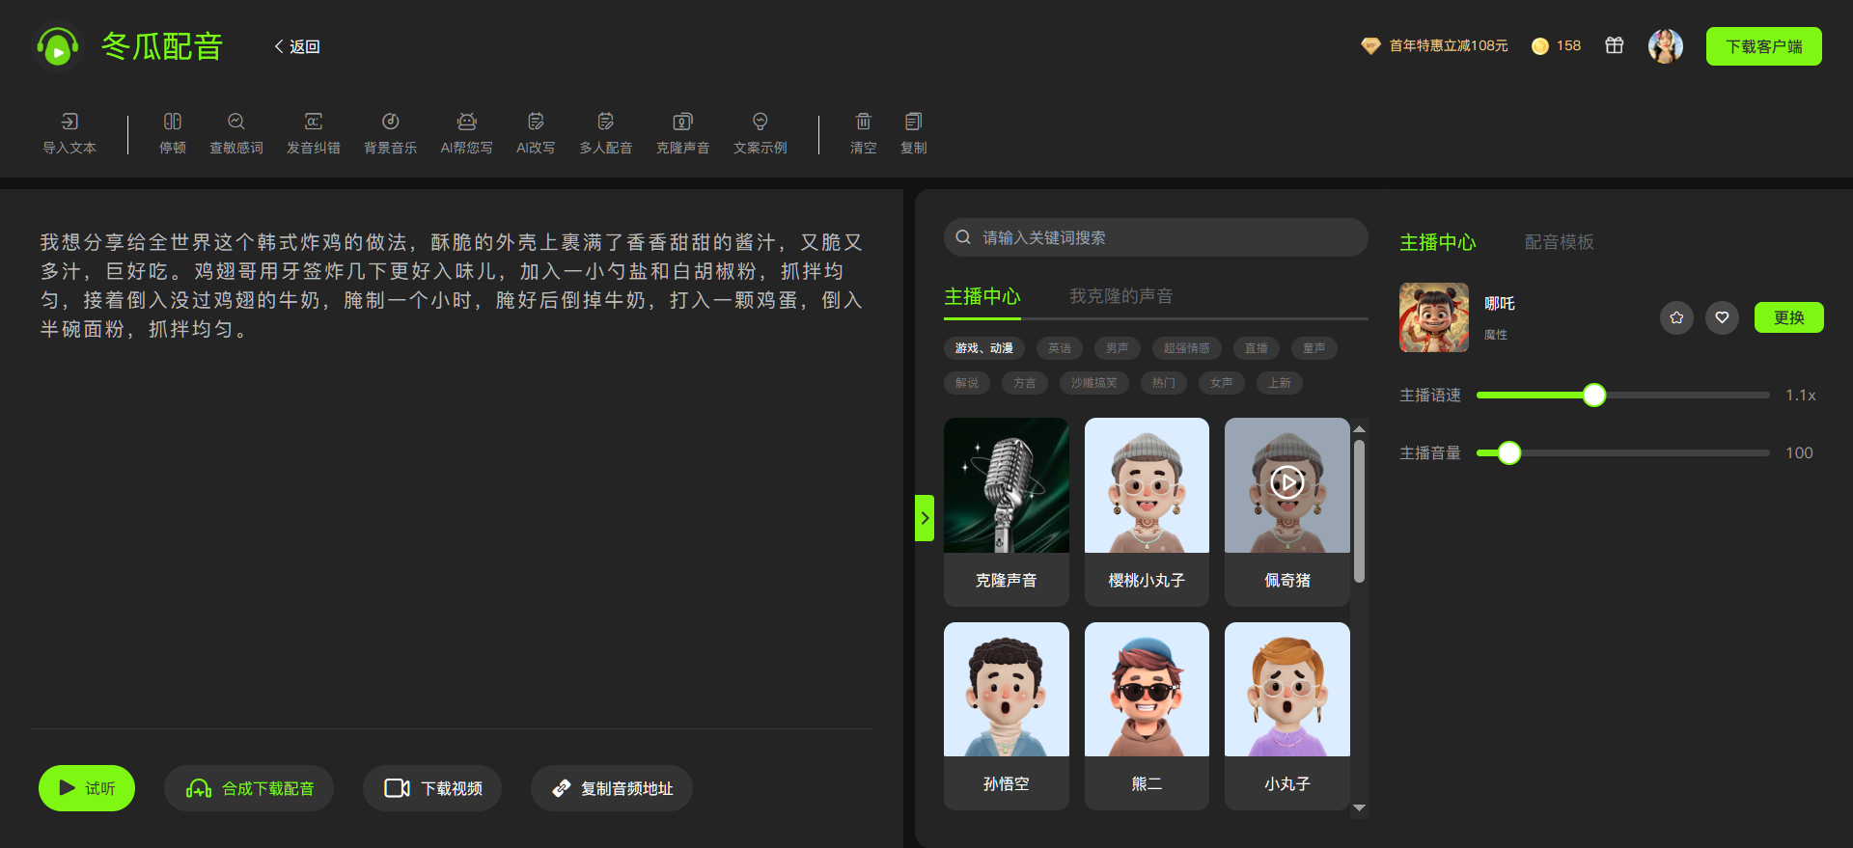Choose the 克隆声音 microphone card

click(1007, 512)
